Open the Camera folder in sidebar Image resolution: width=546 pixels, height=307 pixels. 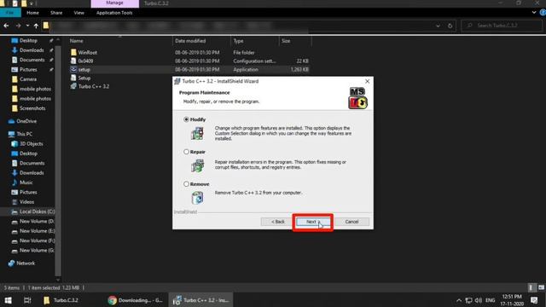[28, 79]
